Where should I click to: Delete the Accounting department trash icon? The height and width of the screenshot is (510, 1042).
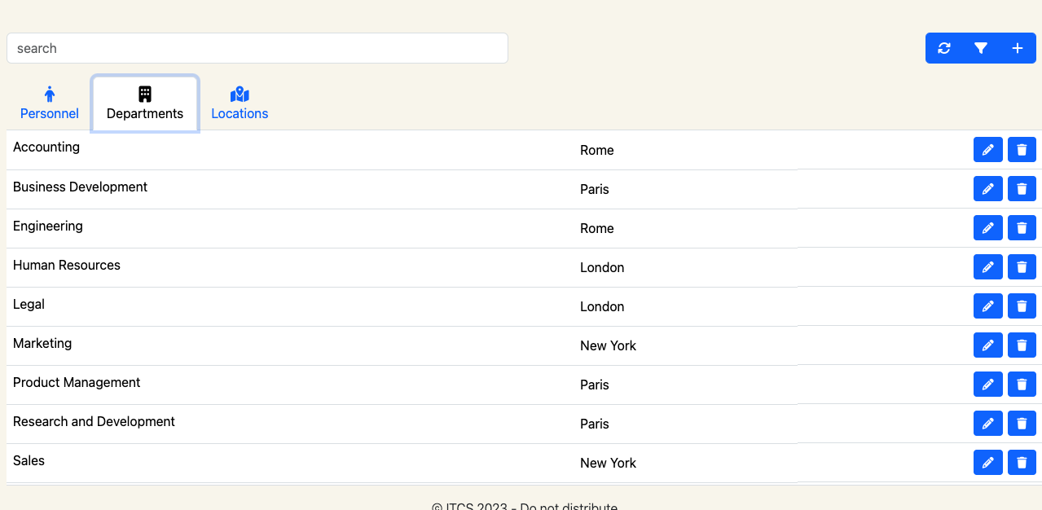pyautogui.click(x=1022, y=150)
